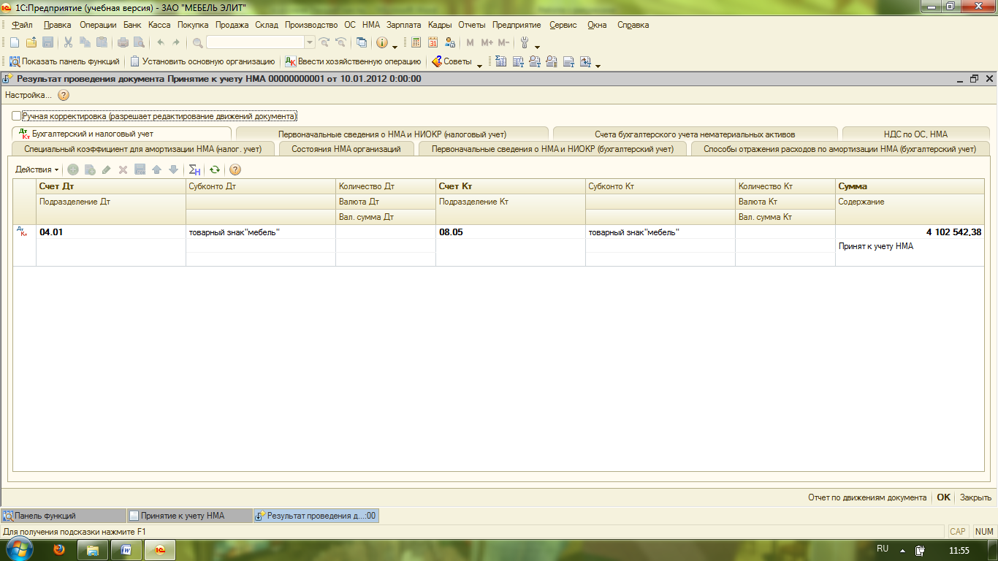
Task: Switch to Счета бухгалтерского учета нематериальных активов tab
Action: (x=695, y=134)
